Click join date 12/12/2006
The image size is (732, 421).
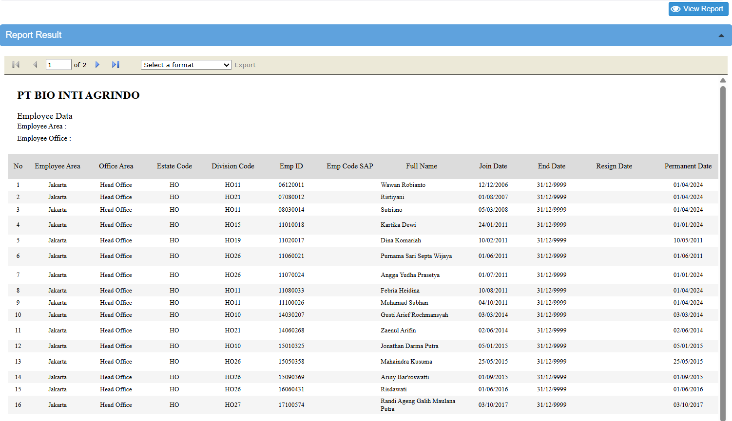tap(493, 185)
